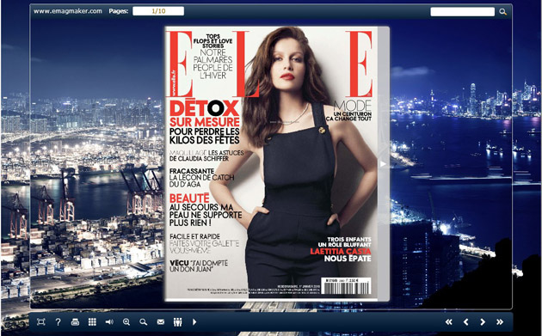Open social share people icon
The width and height of the screenshot is (542, 336).
(x=178, y=322)
